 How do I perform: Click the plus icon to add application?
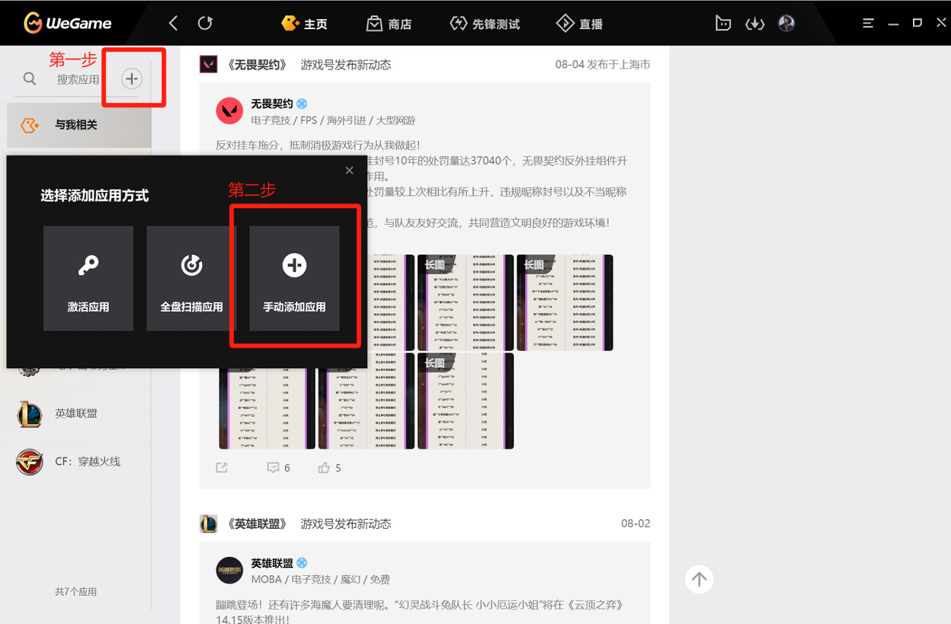pos(132,79)
